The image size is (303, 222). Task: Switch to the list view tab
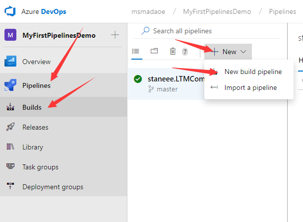(x=136, y=51)
